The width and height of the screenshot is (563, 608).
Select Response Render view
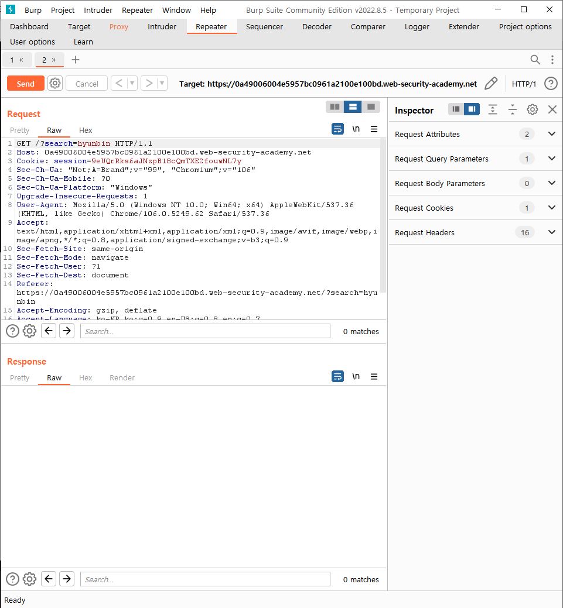coord(122,377)
